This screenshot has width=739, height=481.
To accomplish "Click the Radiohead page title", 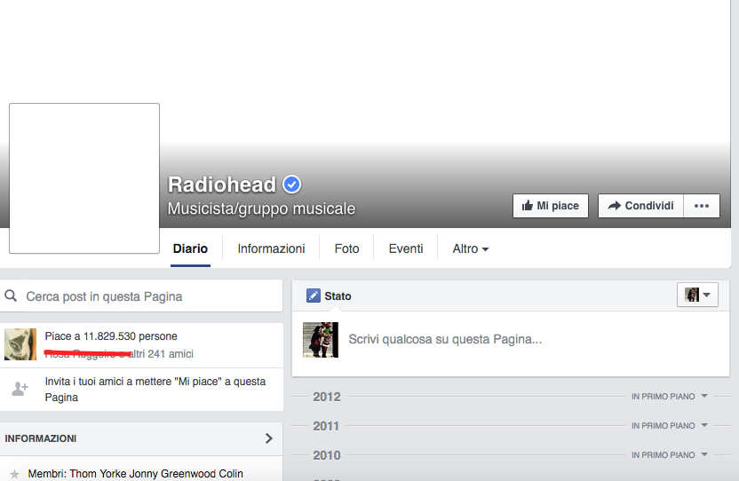I will coord(222,185).
